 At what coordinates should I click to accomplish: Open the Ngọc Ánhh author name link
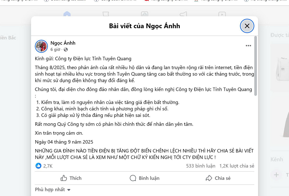click(63, 43)
